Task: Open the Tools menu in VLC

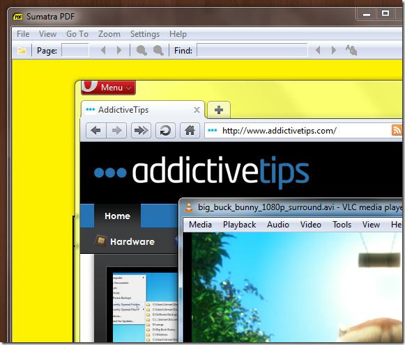Action: coord(342,225)
